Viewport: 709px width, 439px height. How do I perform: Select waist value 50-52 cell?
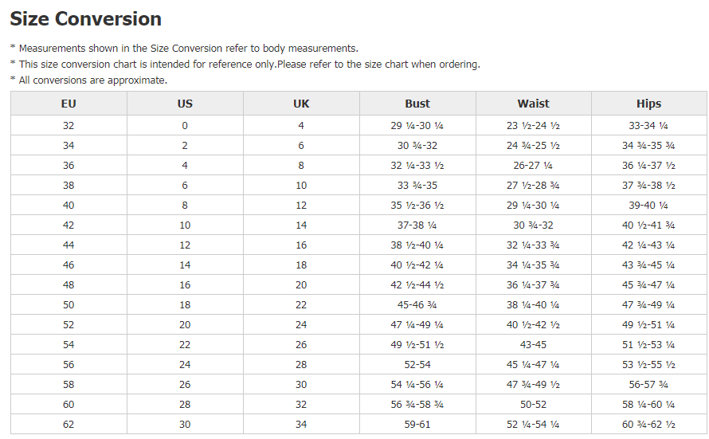point(534,404)
